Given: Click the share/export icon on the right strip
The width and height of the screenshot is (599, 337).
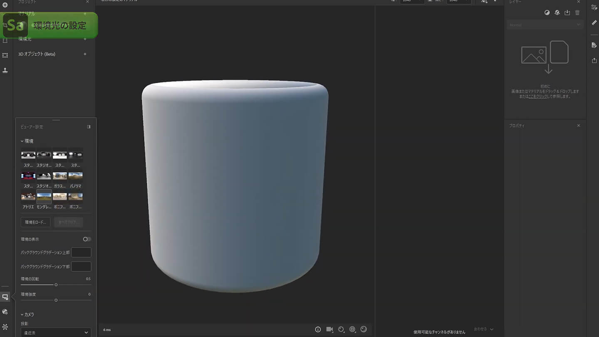Looking at the screenshot, I should coord(594,60).
